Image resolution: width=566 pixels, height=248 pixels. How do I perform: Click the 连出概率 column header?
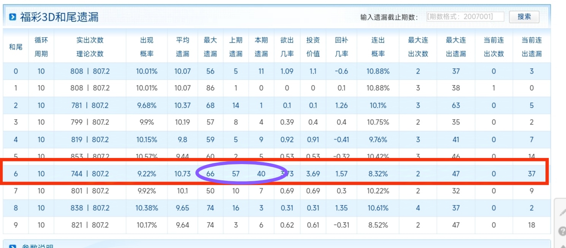tap(378, 47)
